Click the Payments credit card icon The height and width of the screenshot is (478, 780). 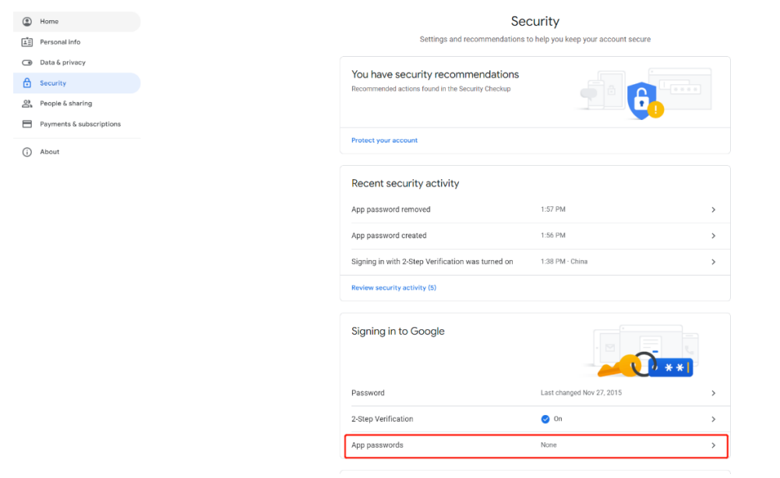point(26,125)
